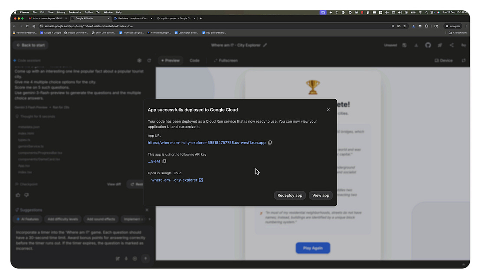Screen dimensions: 486x280
Task: Open the Apigee + Google bookmark
Action: coord(50,33)
